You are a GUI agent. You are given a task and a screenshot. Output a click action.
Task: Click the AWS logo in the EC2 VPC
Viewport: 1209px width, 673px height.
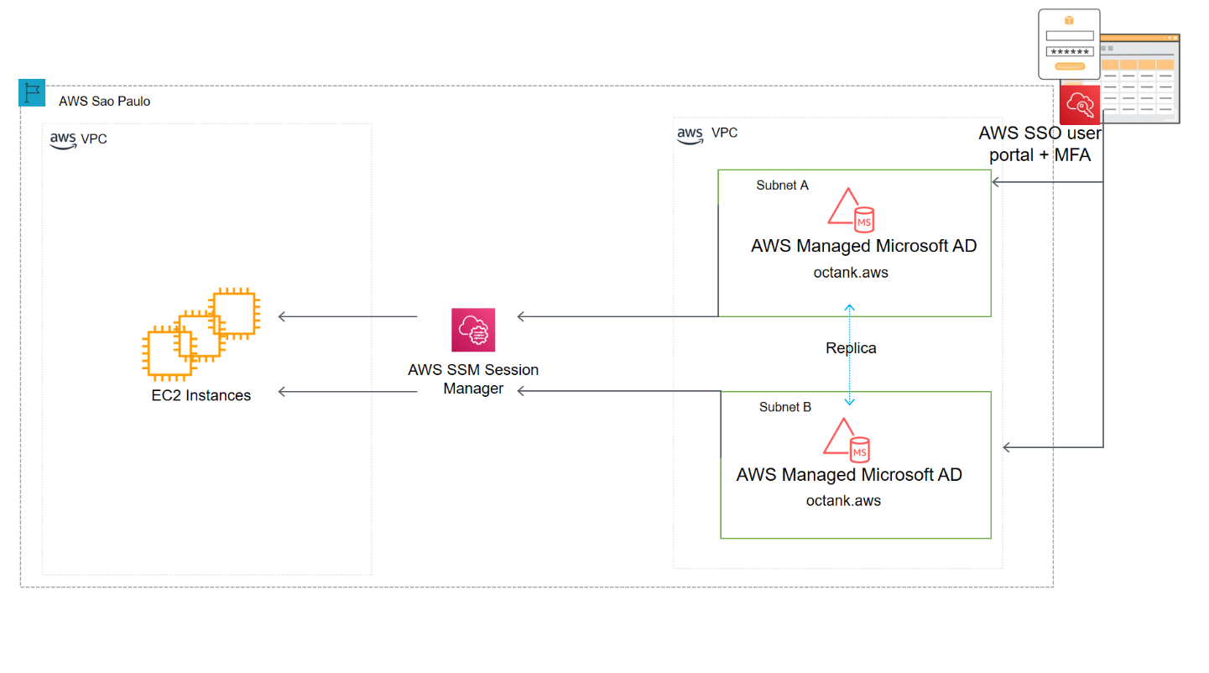tap(63, 140)
